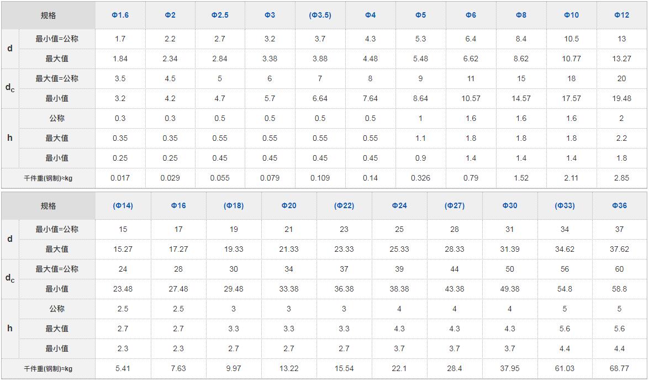Click the cell with value 13.27
This screenshot has height=381, width=649.
621,59
